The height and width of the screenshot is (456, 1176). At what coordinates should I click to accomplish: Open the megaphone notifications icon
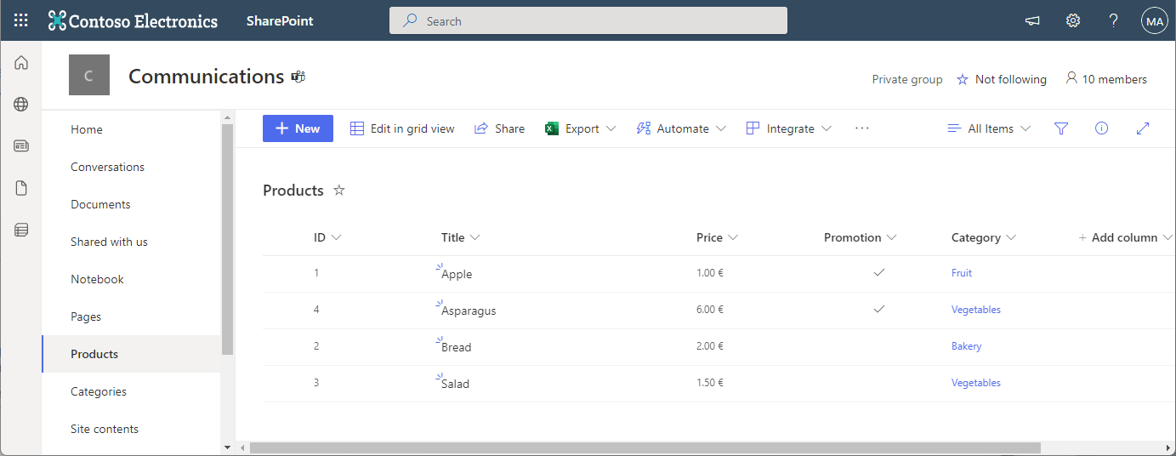(1032, 20)
